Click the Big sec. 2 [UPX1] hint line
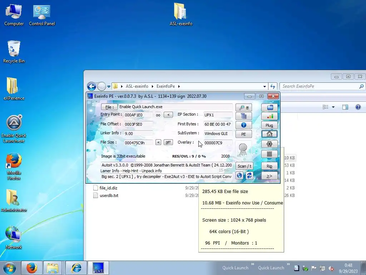 (167, 177)
